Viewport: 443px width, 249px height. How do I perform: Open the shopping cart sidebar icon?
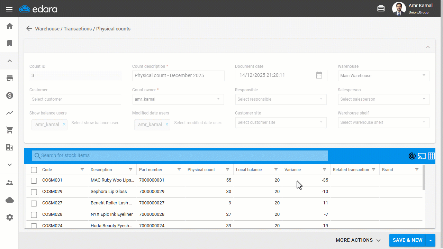click(10, 130)
